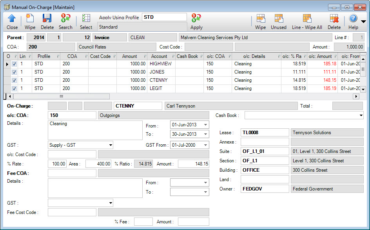Click the Details text box containing Cleaning
370x230 pixels.
(x=95, y=130)
